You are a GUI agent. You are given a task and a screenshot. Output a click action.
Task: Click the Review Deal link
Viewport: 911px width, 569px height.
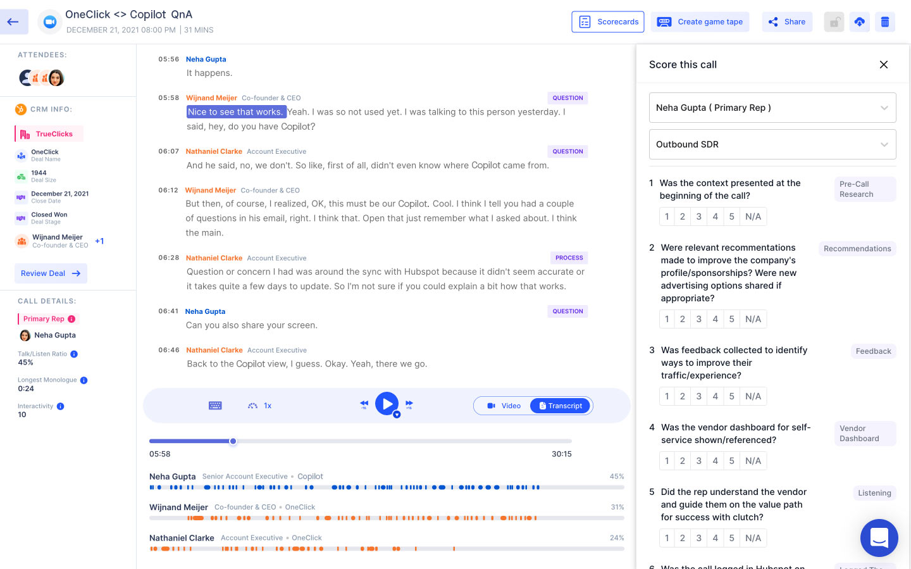pyautogui.click(x=50, y=273)
